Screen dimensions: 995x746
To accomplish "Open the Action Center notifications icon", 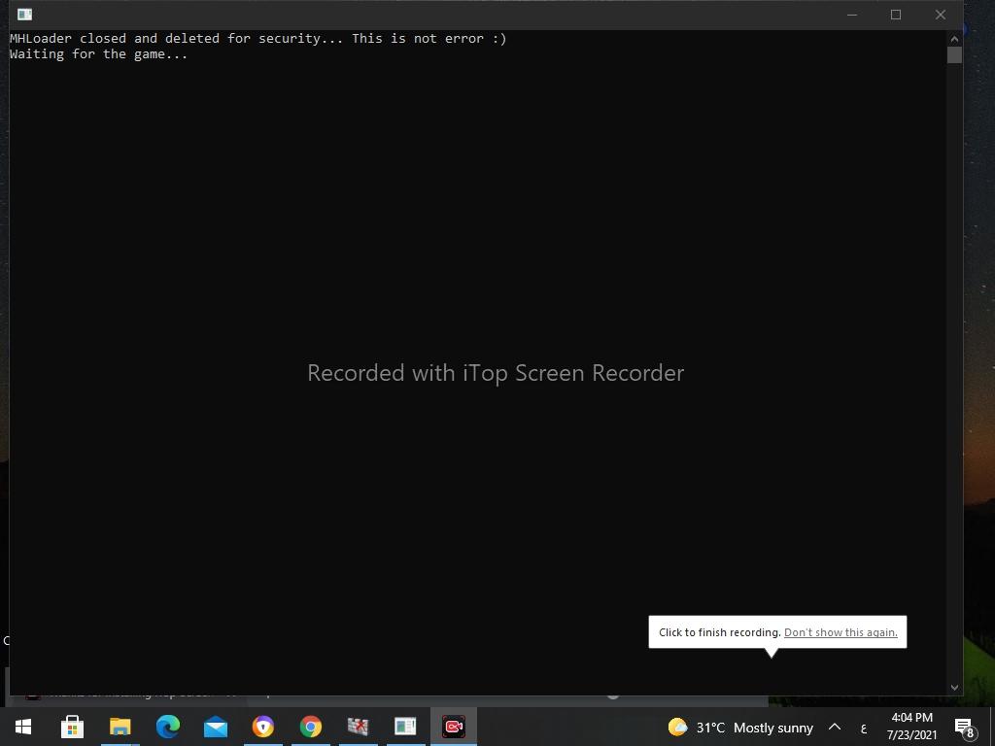I will 965,727.
